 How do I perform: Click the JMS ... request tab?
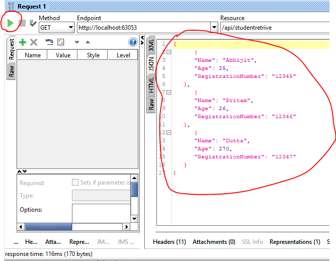tap(126, 242)
